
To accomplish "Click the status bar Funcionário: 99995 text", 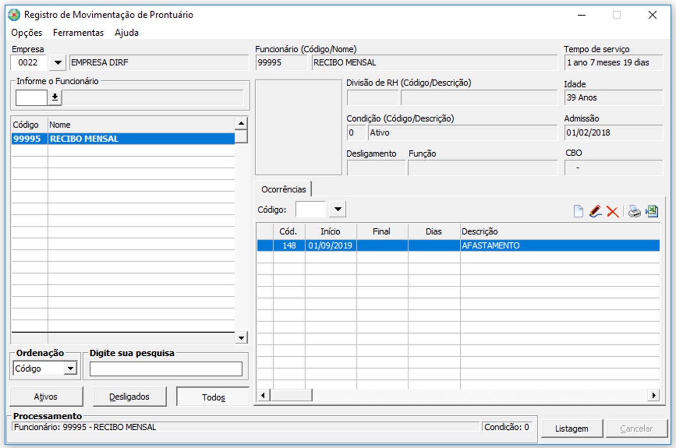I will point(85,427).
